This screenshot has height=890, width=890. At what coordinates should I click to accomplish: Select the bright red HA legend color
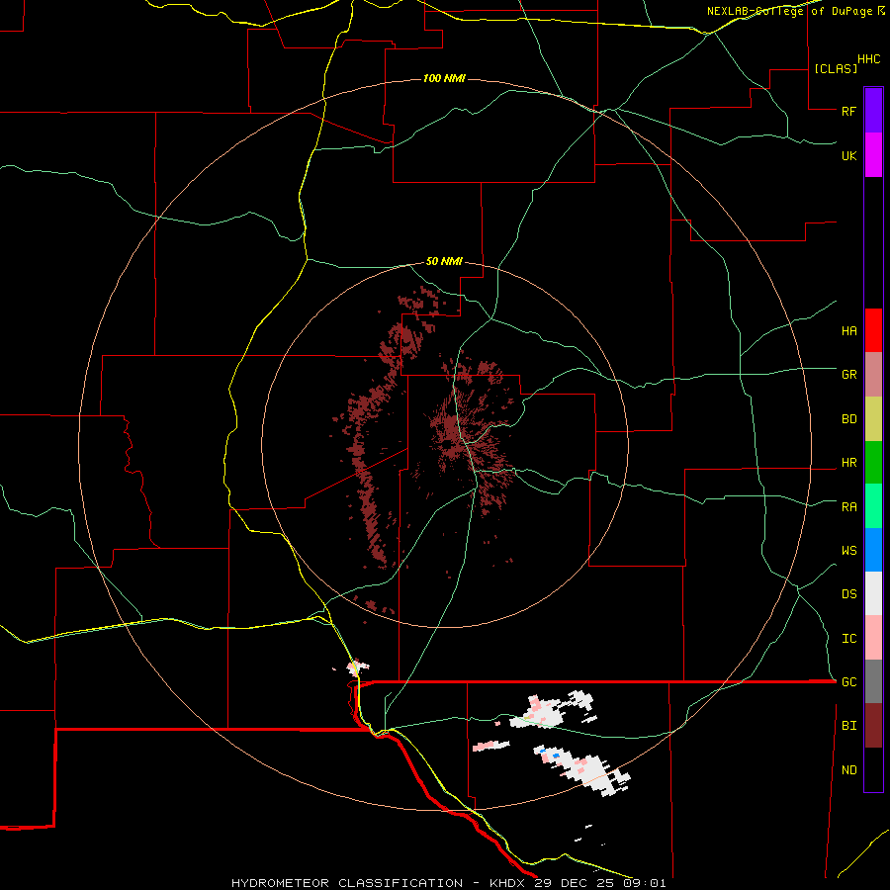[873, 330]
